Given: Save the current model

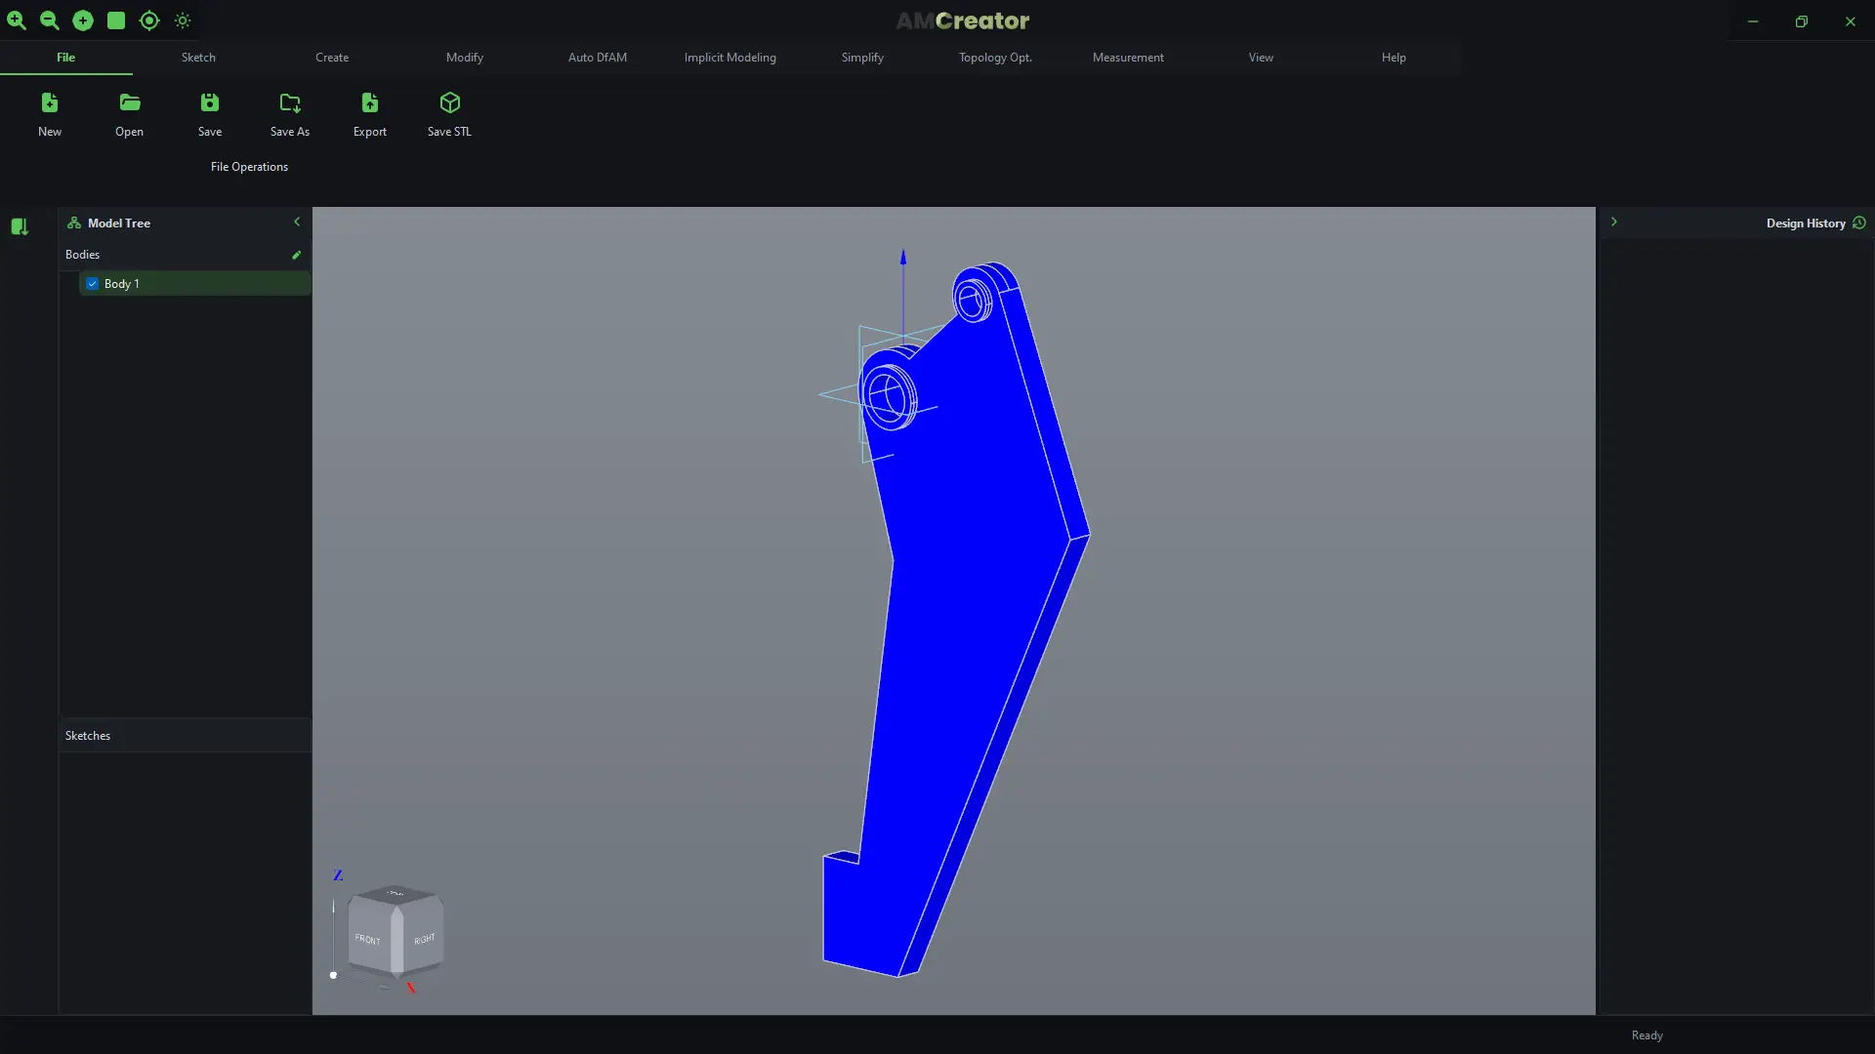Looking at the screenshot, I should point(210,114).
